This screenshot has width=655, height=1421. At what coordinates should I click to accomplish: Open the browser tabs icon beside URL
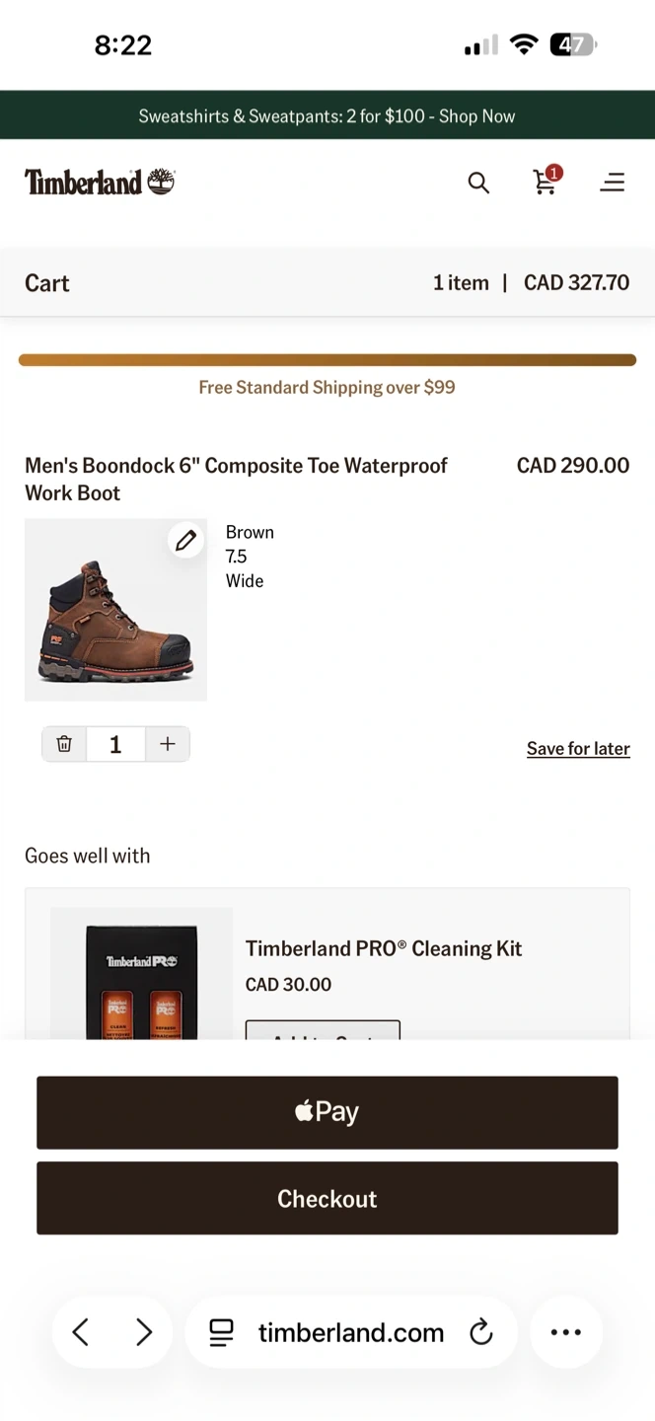[222, 1332]
